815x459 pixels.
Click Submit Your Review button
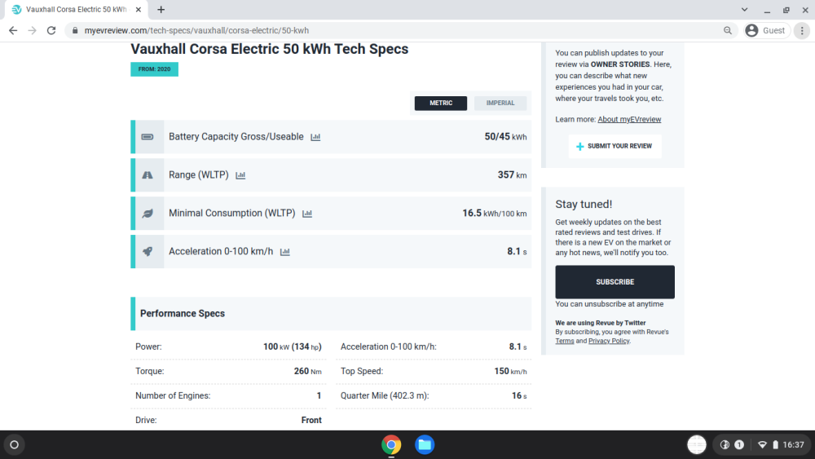click(615, 146)
